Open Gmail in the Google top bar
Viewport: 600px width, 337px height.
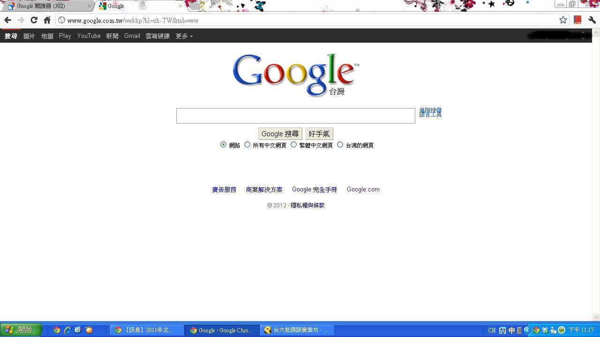coord(132,36)
